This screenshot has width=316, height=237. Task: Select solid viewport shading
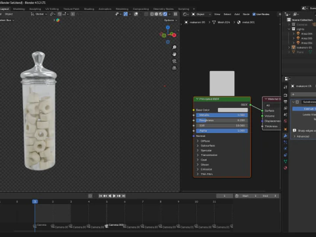(x=156, y=14)
